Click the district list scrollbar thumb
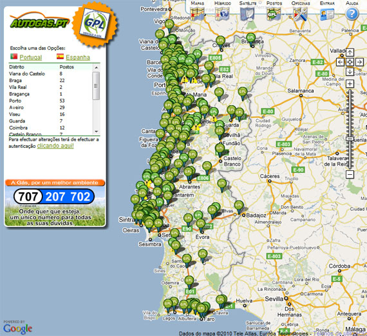The image size is (367, 336). point(96,86)
